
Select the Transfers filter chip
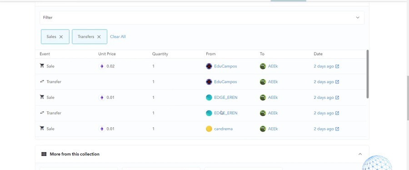tap(90, 36)
